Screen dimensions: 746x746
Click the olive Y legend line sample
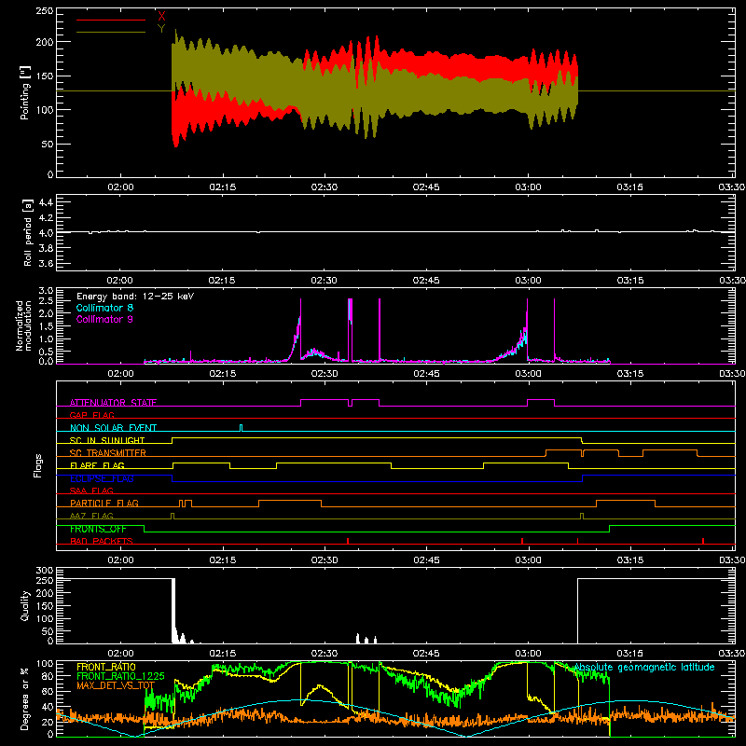pyautogui.click(x=111, y=32)
